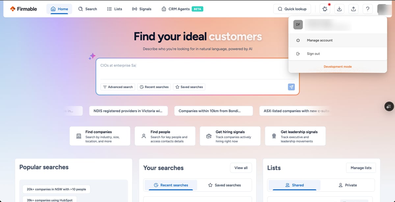Select the Saved searches tab
The height and width of the screenshot is (202, 395).
pyautogui.click(x=224, y=185)
